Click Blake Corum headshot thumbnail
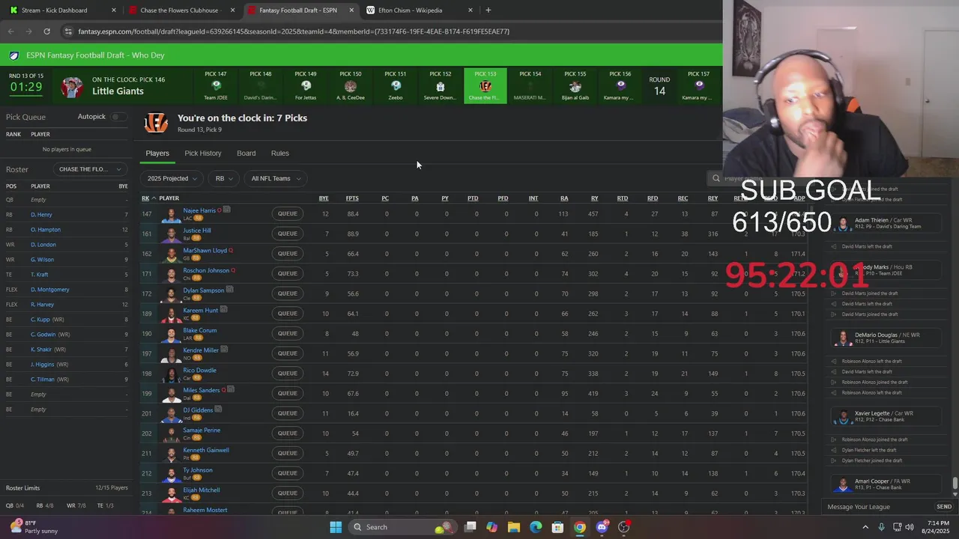The width and height of the screenshot is (959, 539). 172,334
